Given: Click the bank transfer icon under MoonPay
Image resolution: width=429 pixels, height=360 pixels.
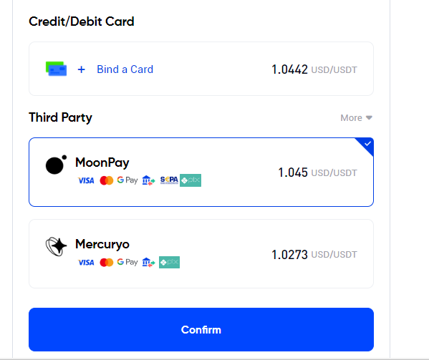Looking at the screenshot, I should 148,180.
